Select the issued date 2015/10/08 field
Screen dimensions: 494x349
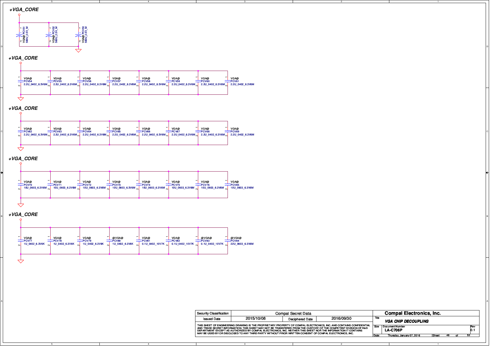[x=255, y=318]
